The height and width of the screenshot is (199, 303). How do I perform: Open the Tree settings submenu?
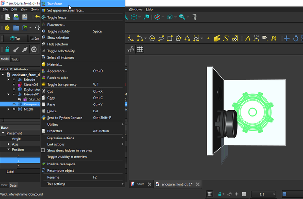point(82,184)
